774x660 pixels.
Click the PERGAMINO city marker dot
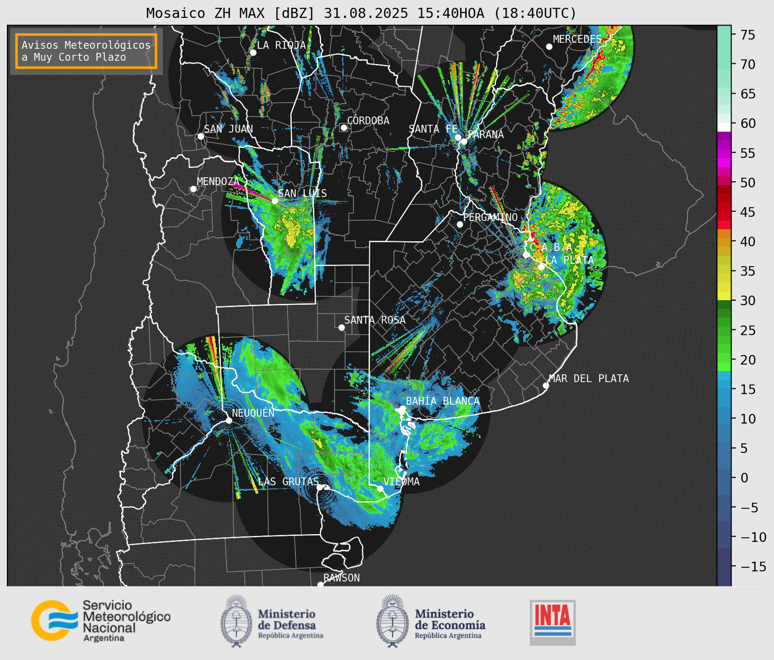[x=460, y=224]
